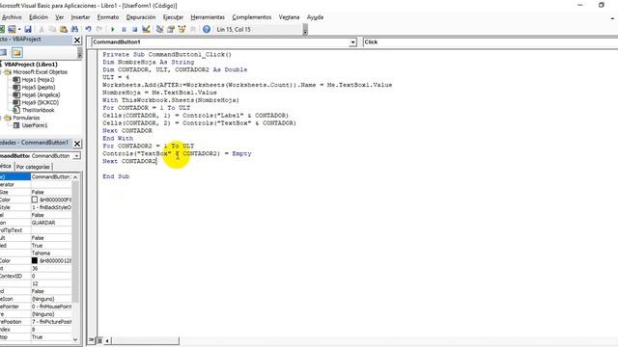
Task: Switch to Por categorías tab
Action: 33,167
